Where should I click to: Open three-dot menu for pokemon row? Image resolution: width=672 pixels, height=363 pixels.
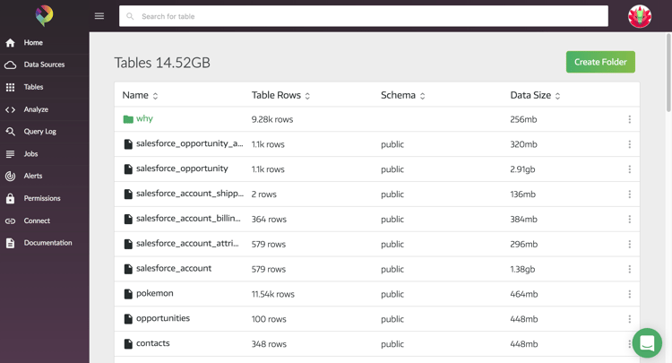click(629, 294)
